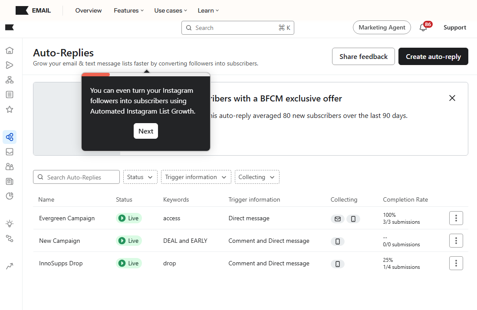Click the Create auto-reply button
Image resolution: width=477 pixels, height=310 pixels.
(x=433, y=56)
